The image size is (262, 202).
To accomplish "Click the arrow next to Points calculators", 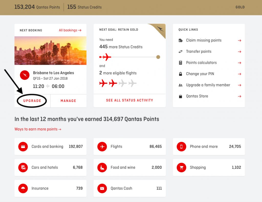I will click(x=239, y=63).
